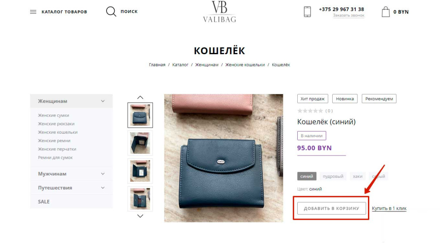Click the thumbnail gallery up arrow
This screenshot has height=243, width=447.
click(x=140, y=97)
